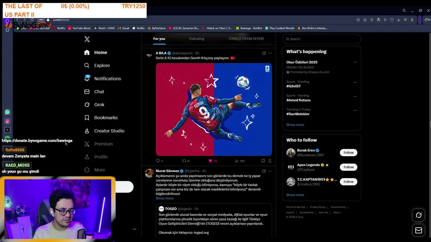The height and width of the screenshot is (242, 431).
Task: Expand footer More links
Action: point(337,212)
